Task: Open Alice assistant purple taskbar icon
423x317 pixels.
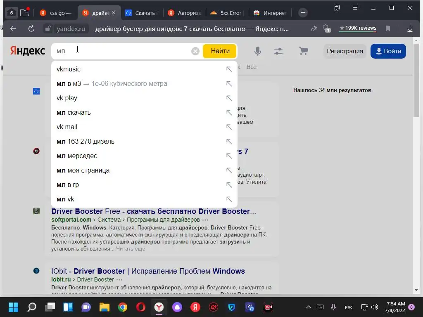Action: (x=177, y=307)
